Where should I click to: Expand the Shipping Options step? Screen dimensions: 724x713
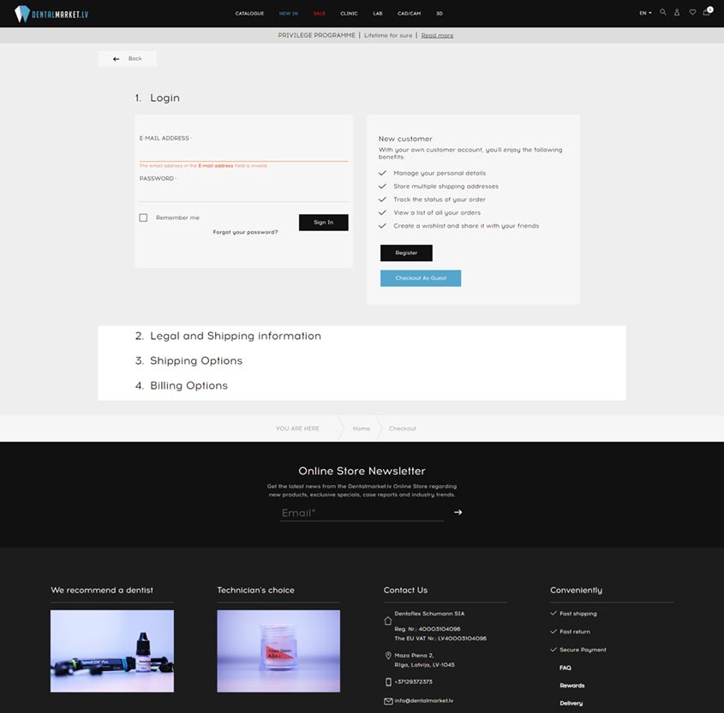[188, 360]
